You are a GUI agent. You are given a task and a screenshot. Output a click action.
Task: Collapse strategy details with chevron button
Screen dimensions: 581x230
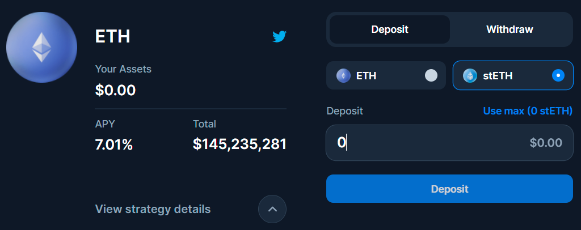tap(272, 209)
